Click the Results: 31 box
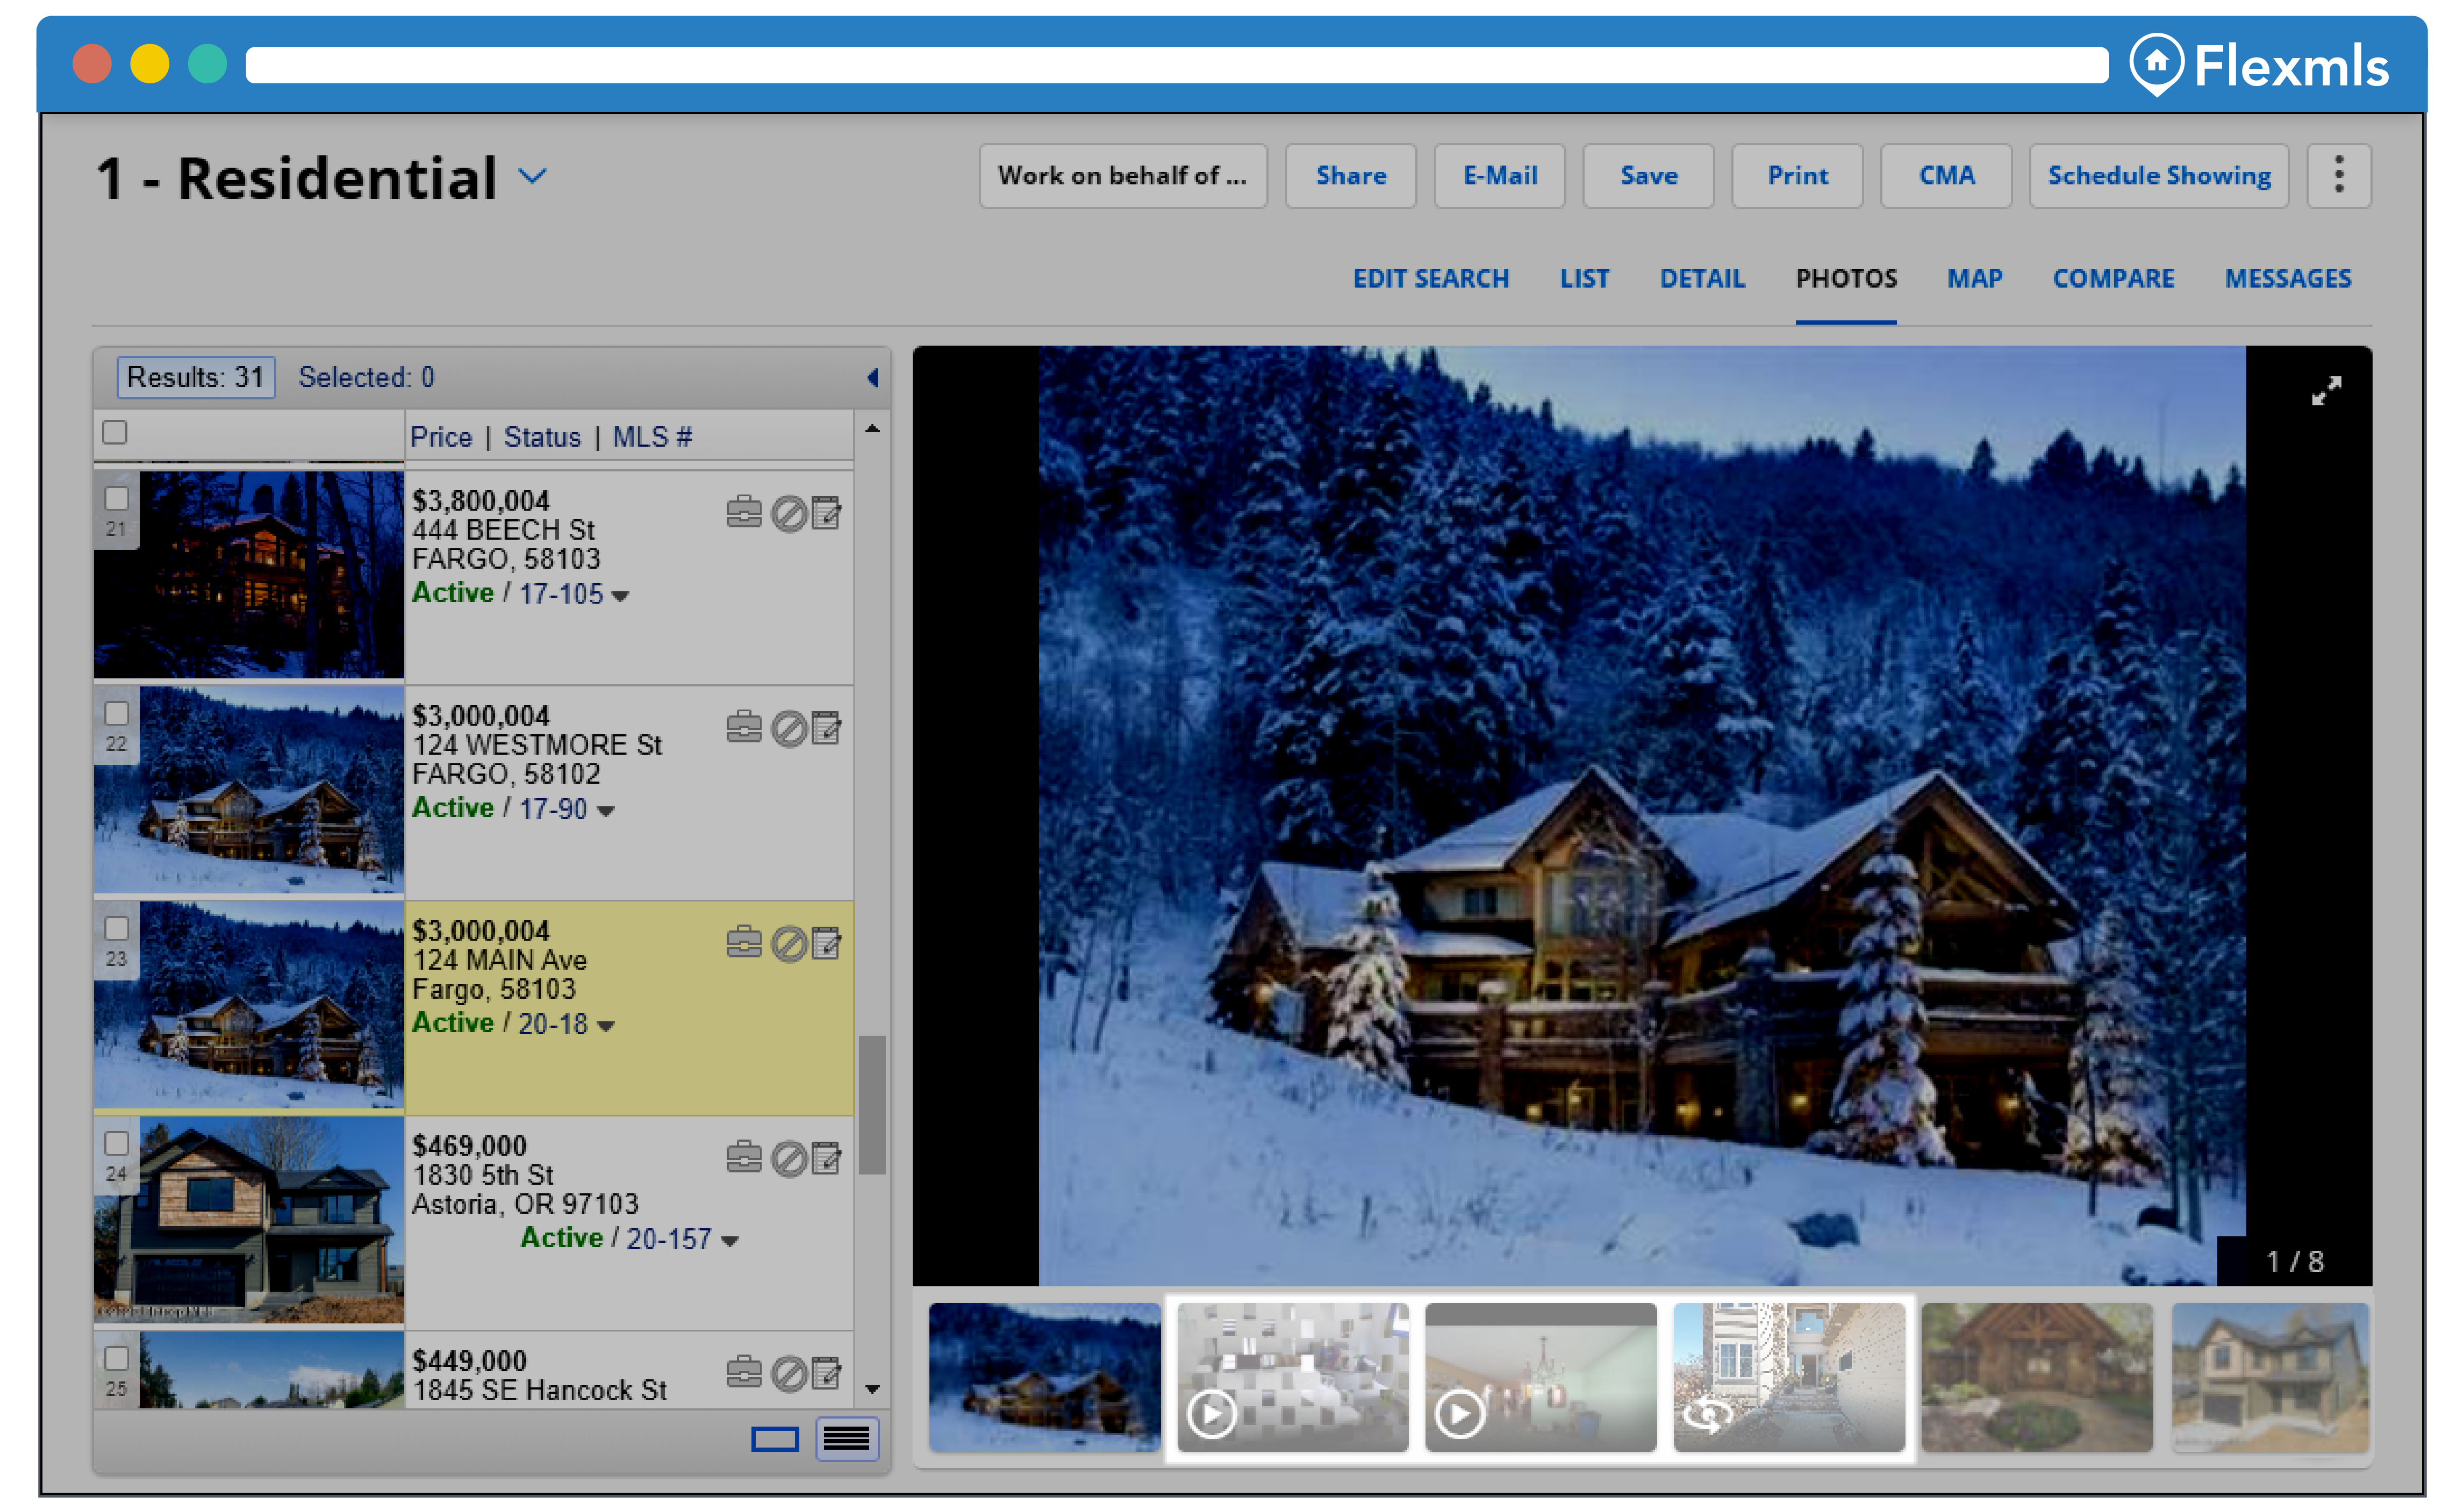2464x1511 pixels. pyautogui.click(x=196, y=377)
